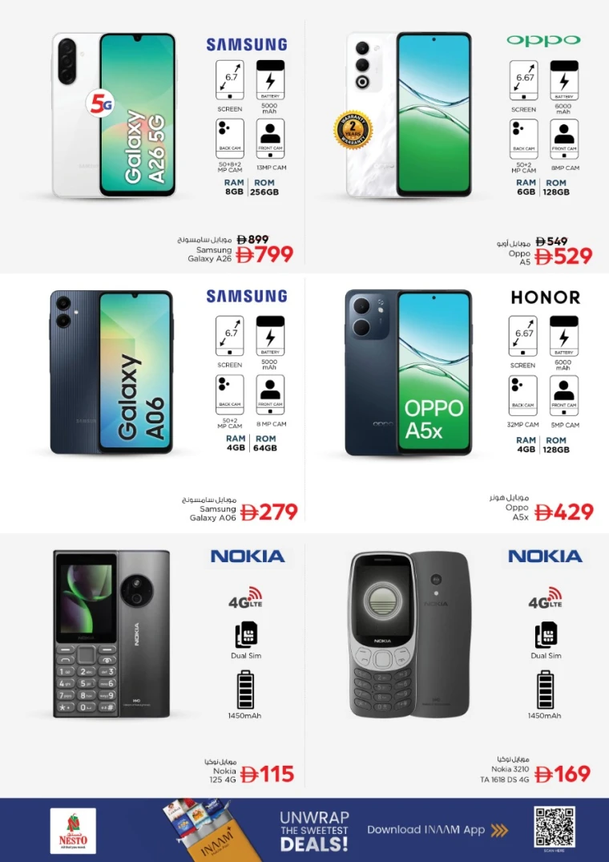
Task: Click the 169 price for Nokia 3210
Action: pos(563,774)
